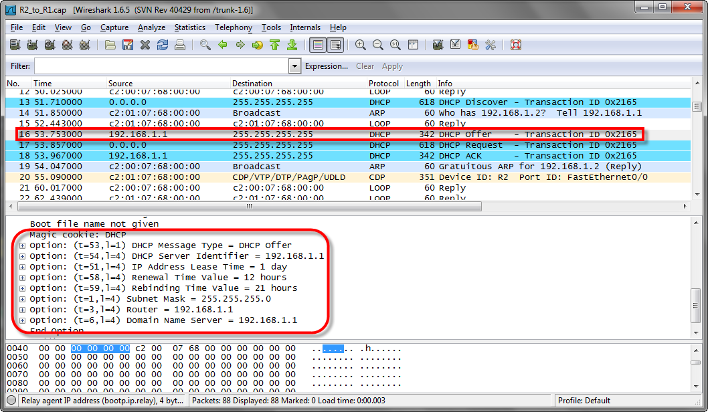
Task: Open preferences tools icon
Action: tap(491, 45)
